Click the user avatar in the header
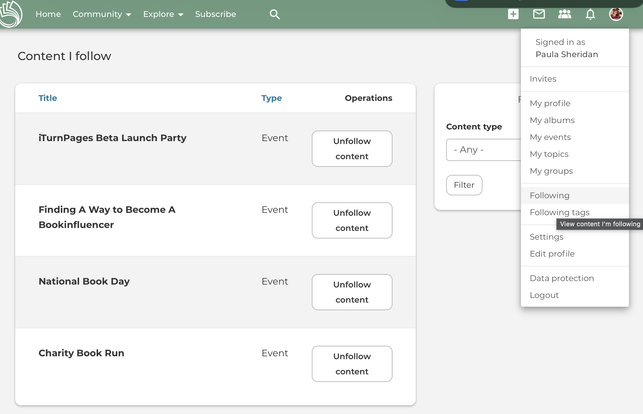 coord(616,14)
